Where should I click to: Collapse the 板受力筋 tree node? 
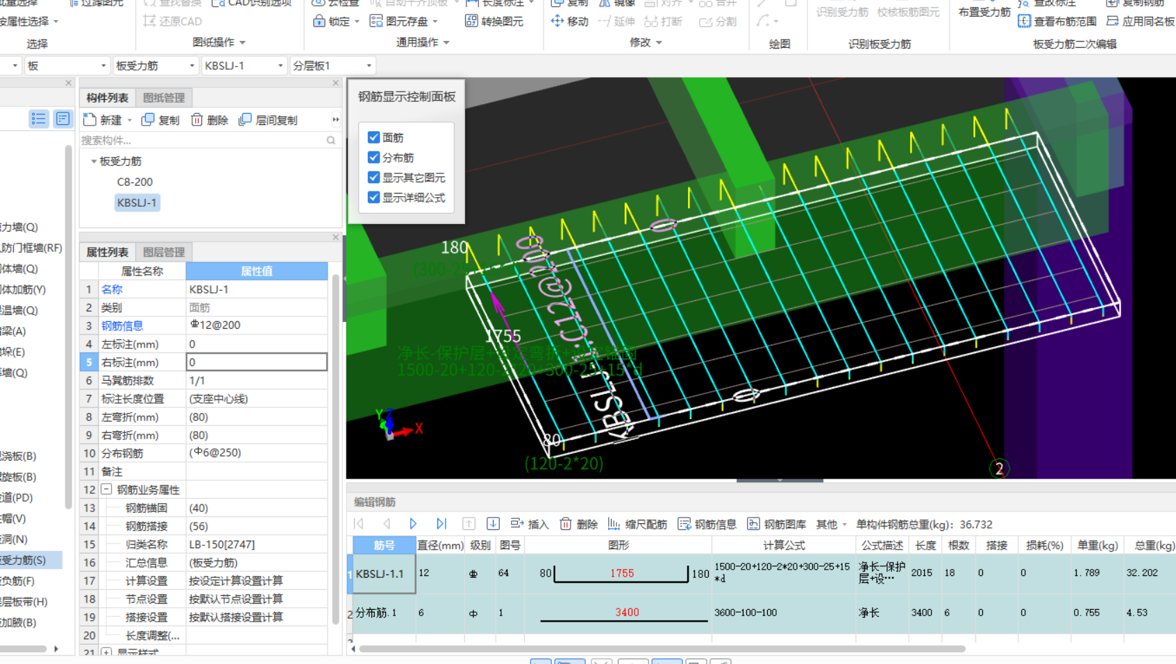pos(94,161)
